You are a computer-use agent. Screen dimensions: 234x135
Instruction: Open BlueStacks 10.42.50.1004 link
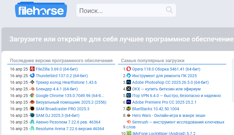click(156, 109)
